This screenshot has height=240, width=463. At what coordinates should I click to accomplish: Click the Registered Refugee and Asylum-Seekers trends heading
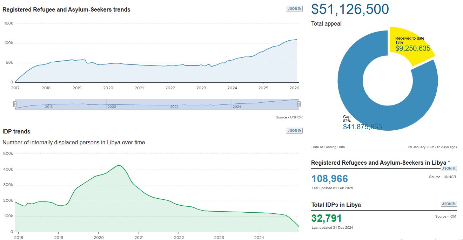pos(66,10)
